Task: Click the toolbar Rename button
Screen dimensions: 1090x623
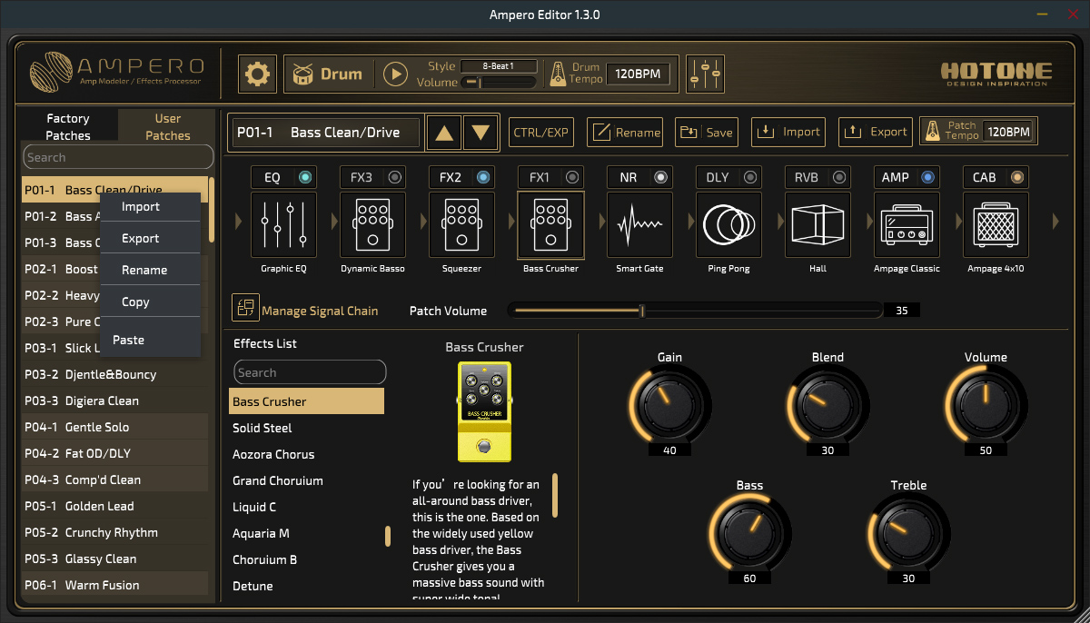Action: (627, 132)
